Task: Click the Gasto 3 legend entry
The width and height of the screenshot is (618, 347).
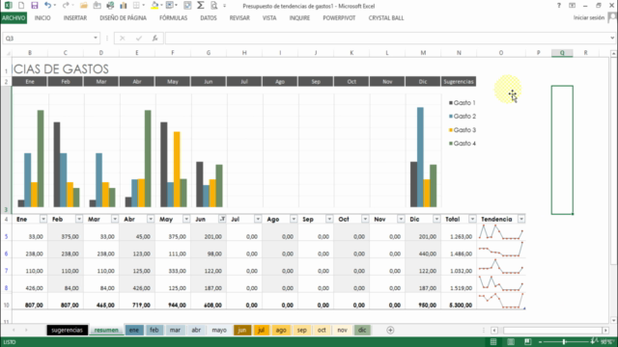Action: [463, 130]
